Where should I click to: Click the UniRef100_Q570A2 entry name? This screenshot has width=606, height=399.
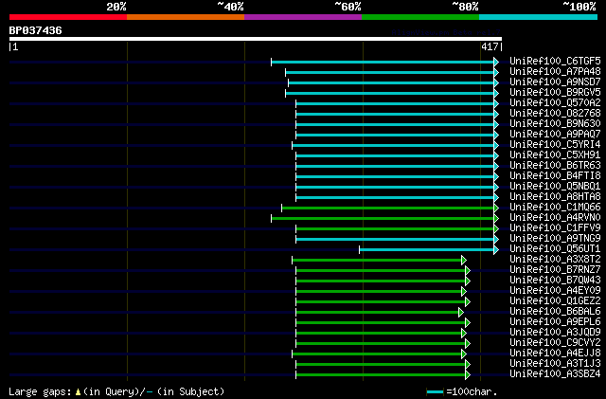[555, 103]
